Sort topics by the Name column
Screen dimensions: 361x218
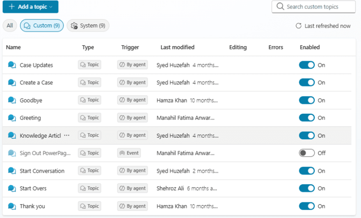coord(13,47)
